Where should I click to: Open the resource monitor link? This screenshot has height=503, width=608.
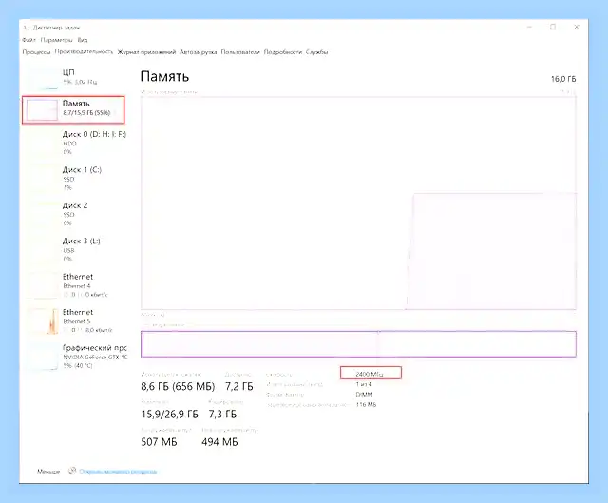tap(118, 472)
